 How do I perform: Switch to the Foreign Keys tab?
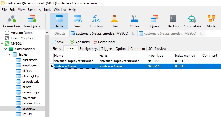pos(89,49)
